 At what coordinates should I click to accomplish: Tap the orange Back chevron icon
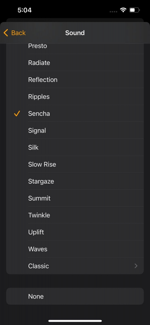[6, 33]
